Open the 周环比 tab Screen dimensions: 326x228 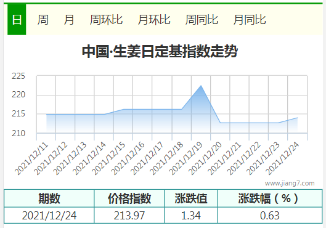pos(106,20)
